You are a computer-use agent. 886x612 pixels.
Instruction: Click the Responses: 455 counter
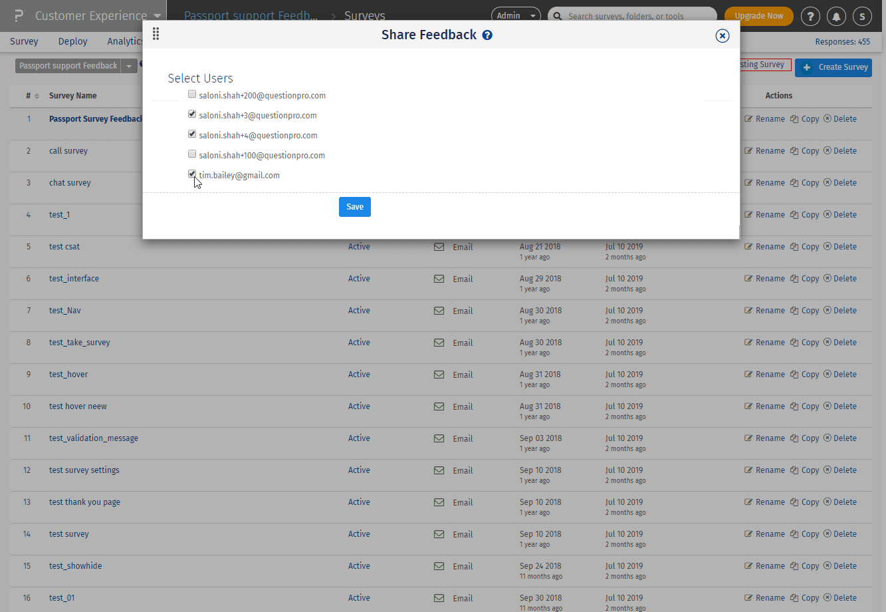click(843, 42)
